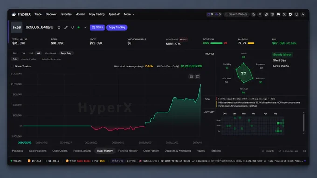Click the 2024/05/02 start date label

tap(25, 143)
